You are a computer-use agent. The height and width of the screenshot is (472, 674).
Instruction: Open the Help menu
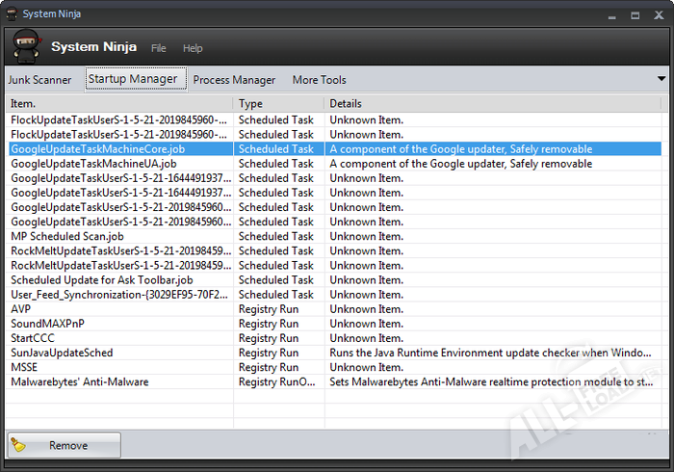click(x=193, y=48)
